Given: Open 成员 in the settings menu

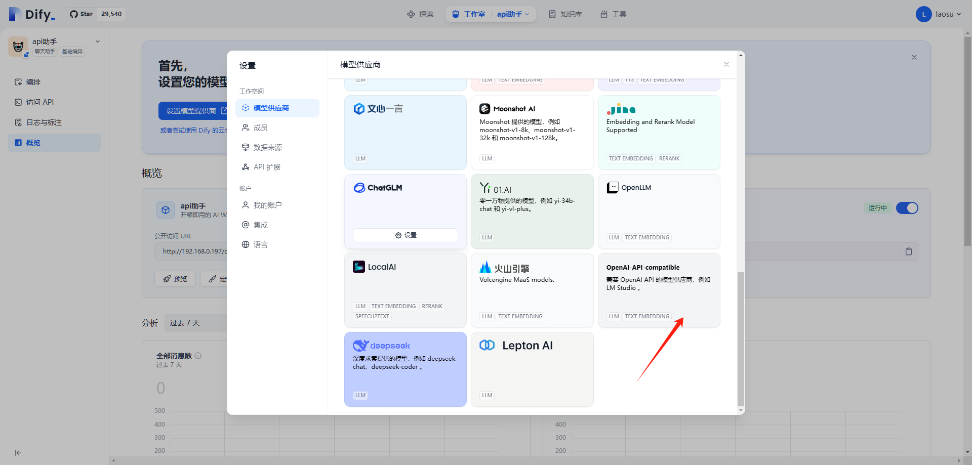Looking at the screenshot, I should pyautogui.click(x=277, y=128).
